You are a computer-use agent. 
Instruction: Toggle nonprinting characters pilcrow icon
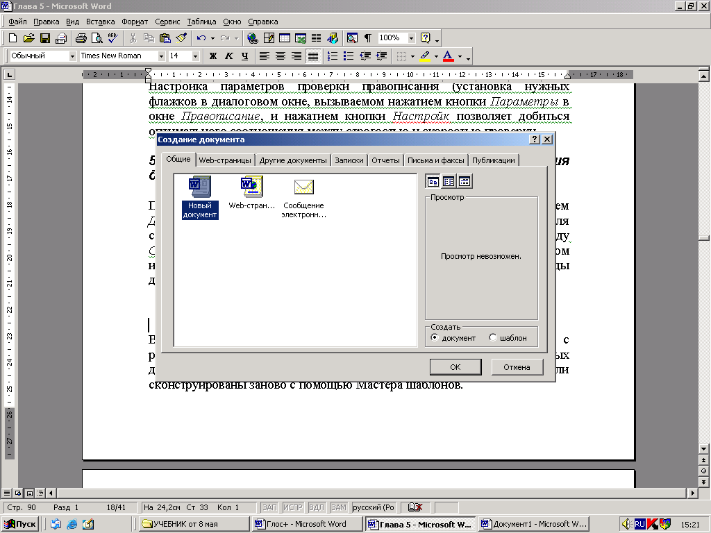[368, 38]
